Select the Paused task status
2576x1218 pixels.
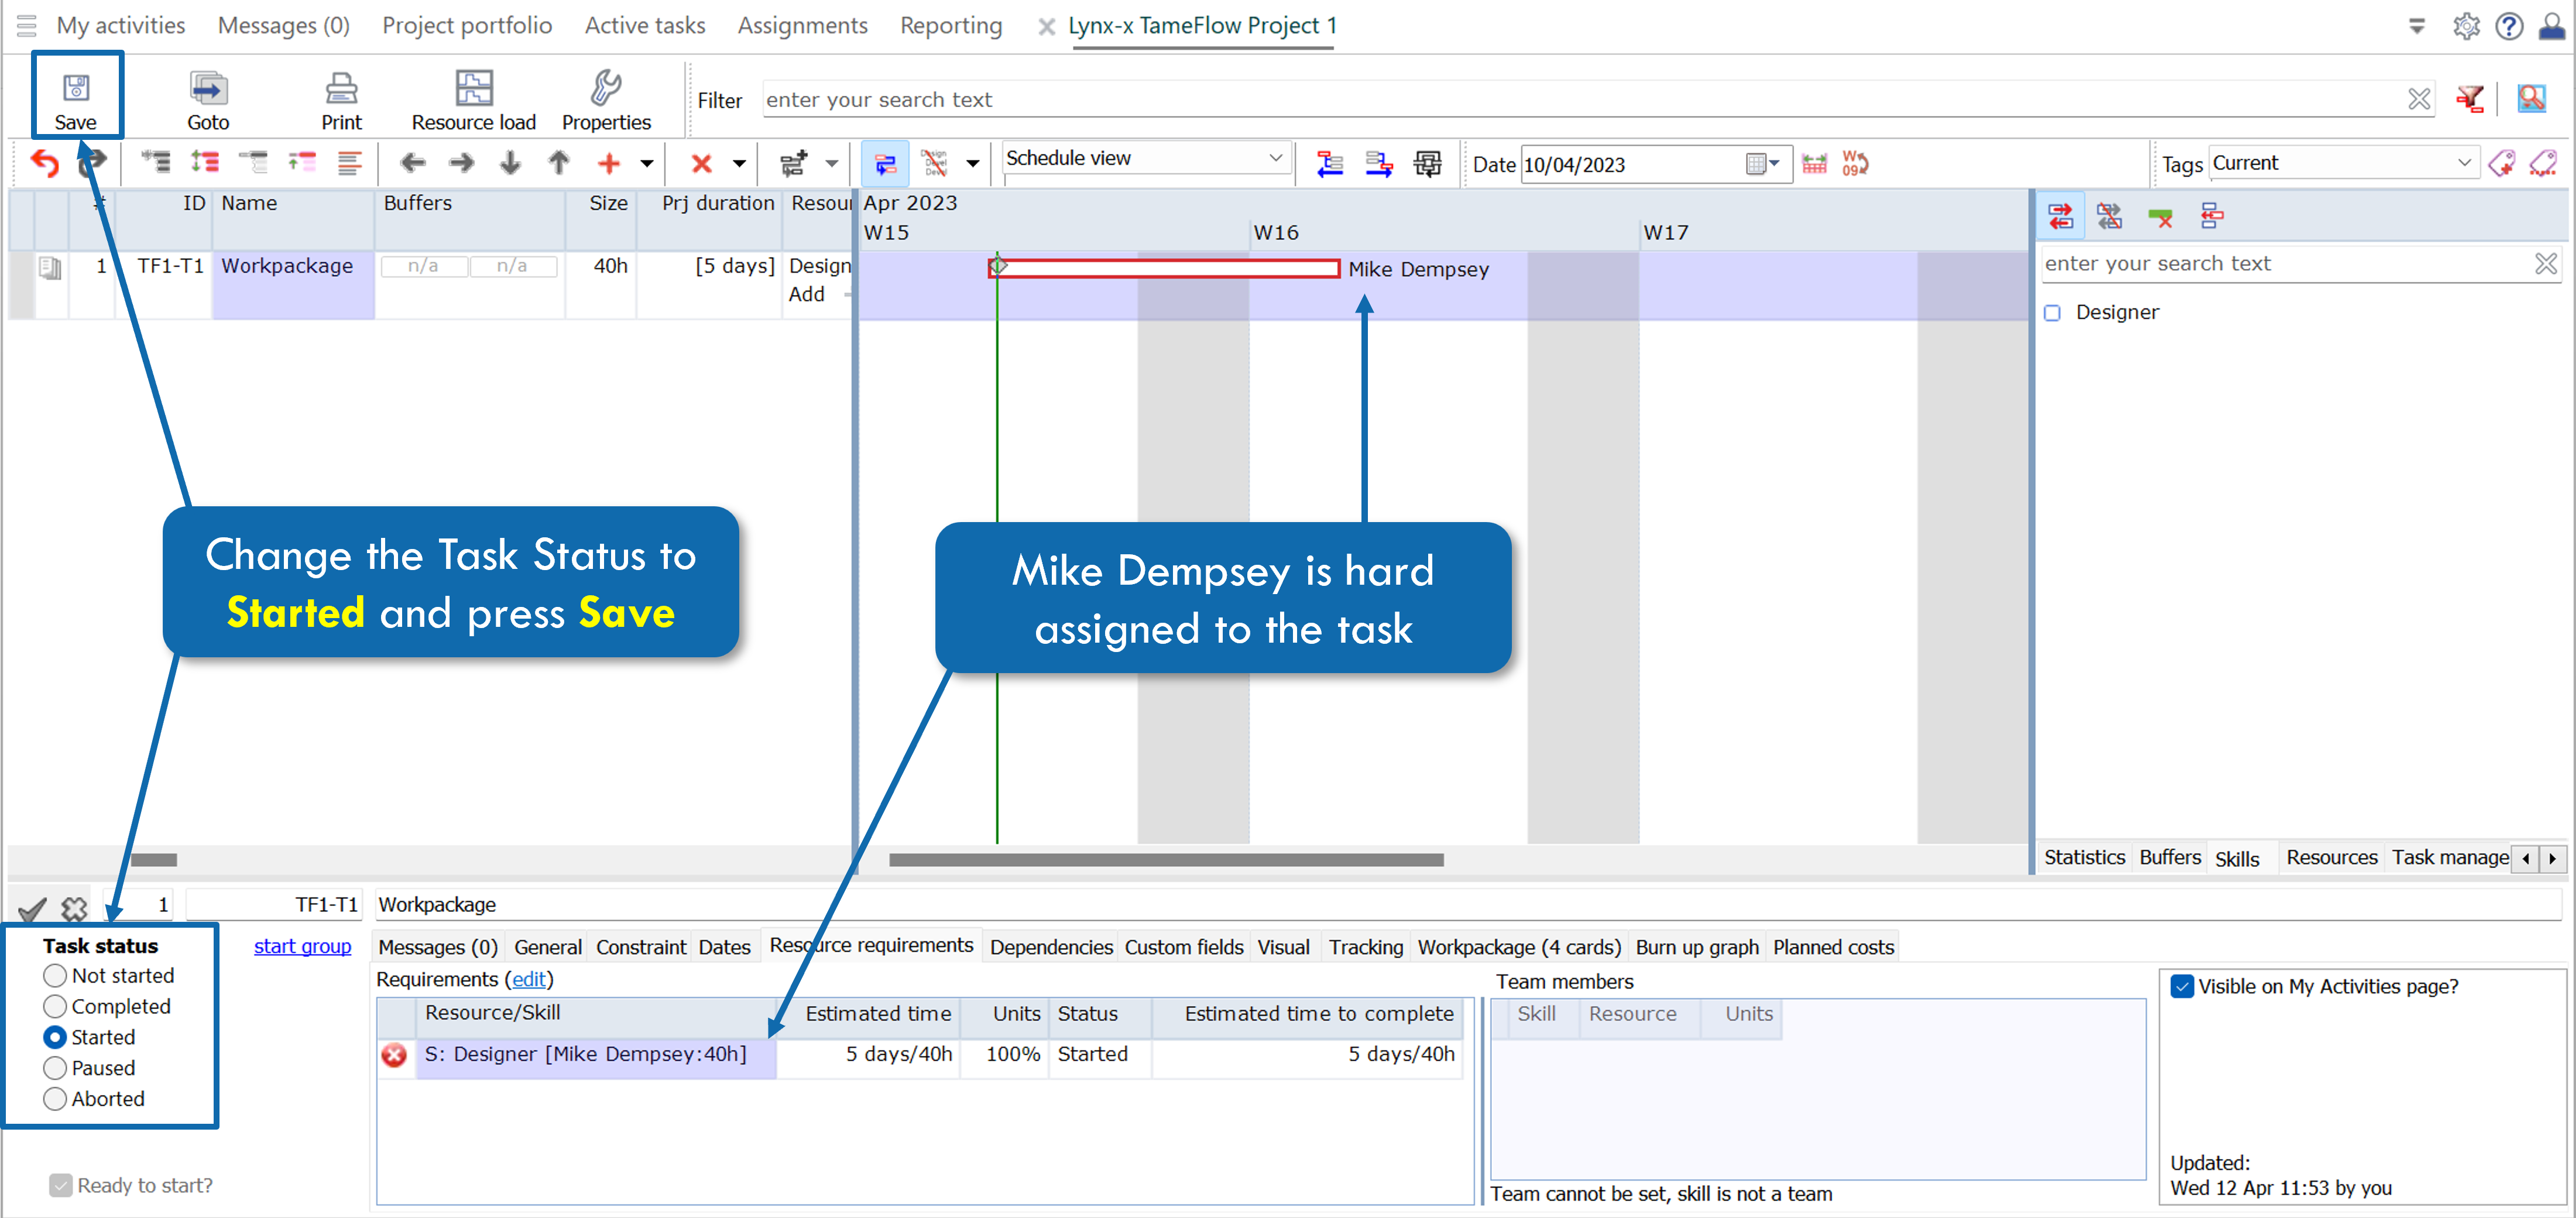(x=55, y=1068)
